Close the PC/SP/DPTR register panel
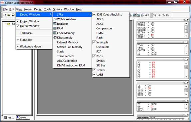 point(187,101)
